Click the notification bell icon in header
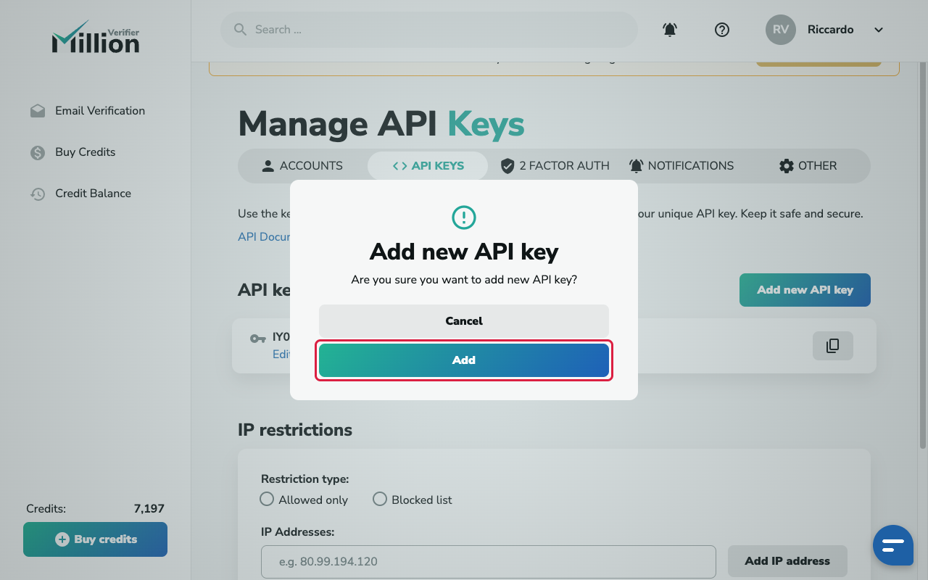The image size is (928, 580). (670, 30)
